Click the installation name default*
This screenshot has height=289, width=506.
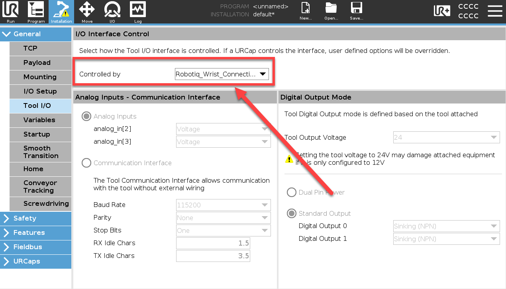coord(264,14)
